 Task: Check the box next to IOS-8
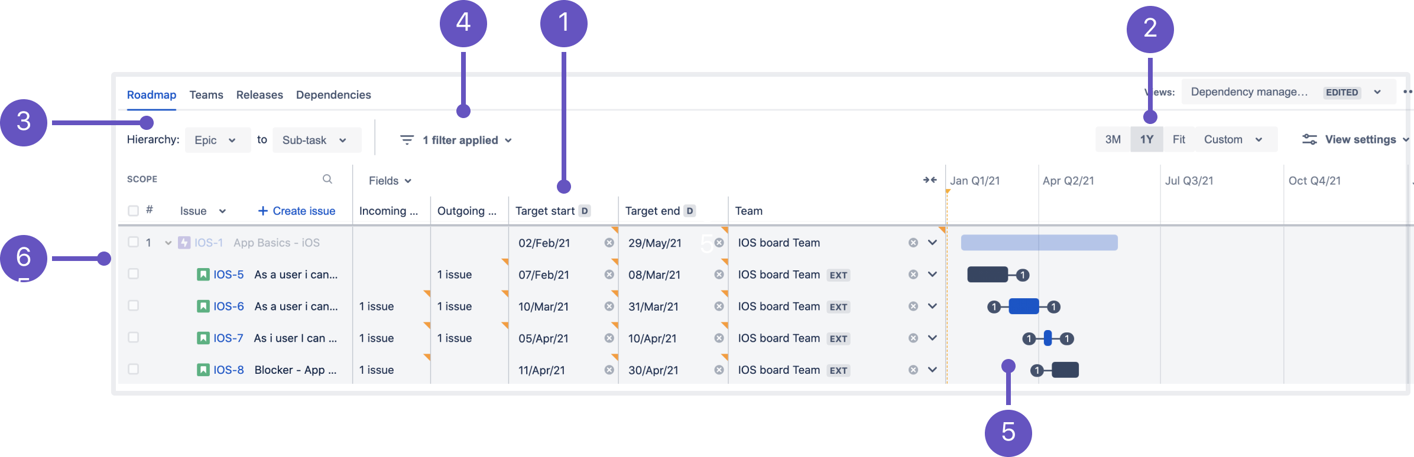pyautogui.click(x=134, y=369)
